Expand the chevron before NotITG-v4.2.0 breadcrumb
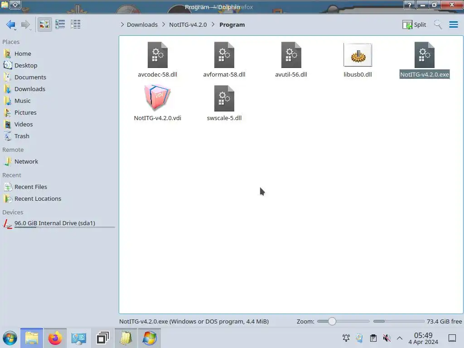This screenshot has width=464, height=348. click(x=163, y=24)
